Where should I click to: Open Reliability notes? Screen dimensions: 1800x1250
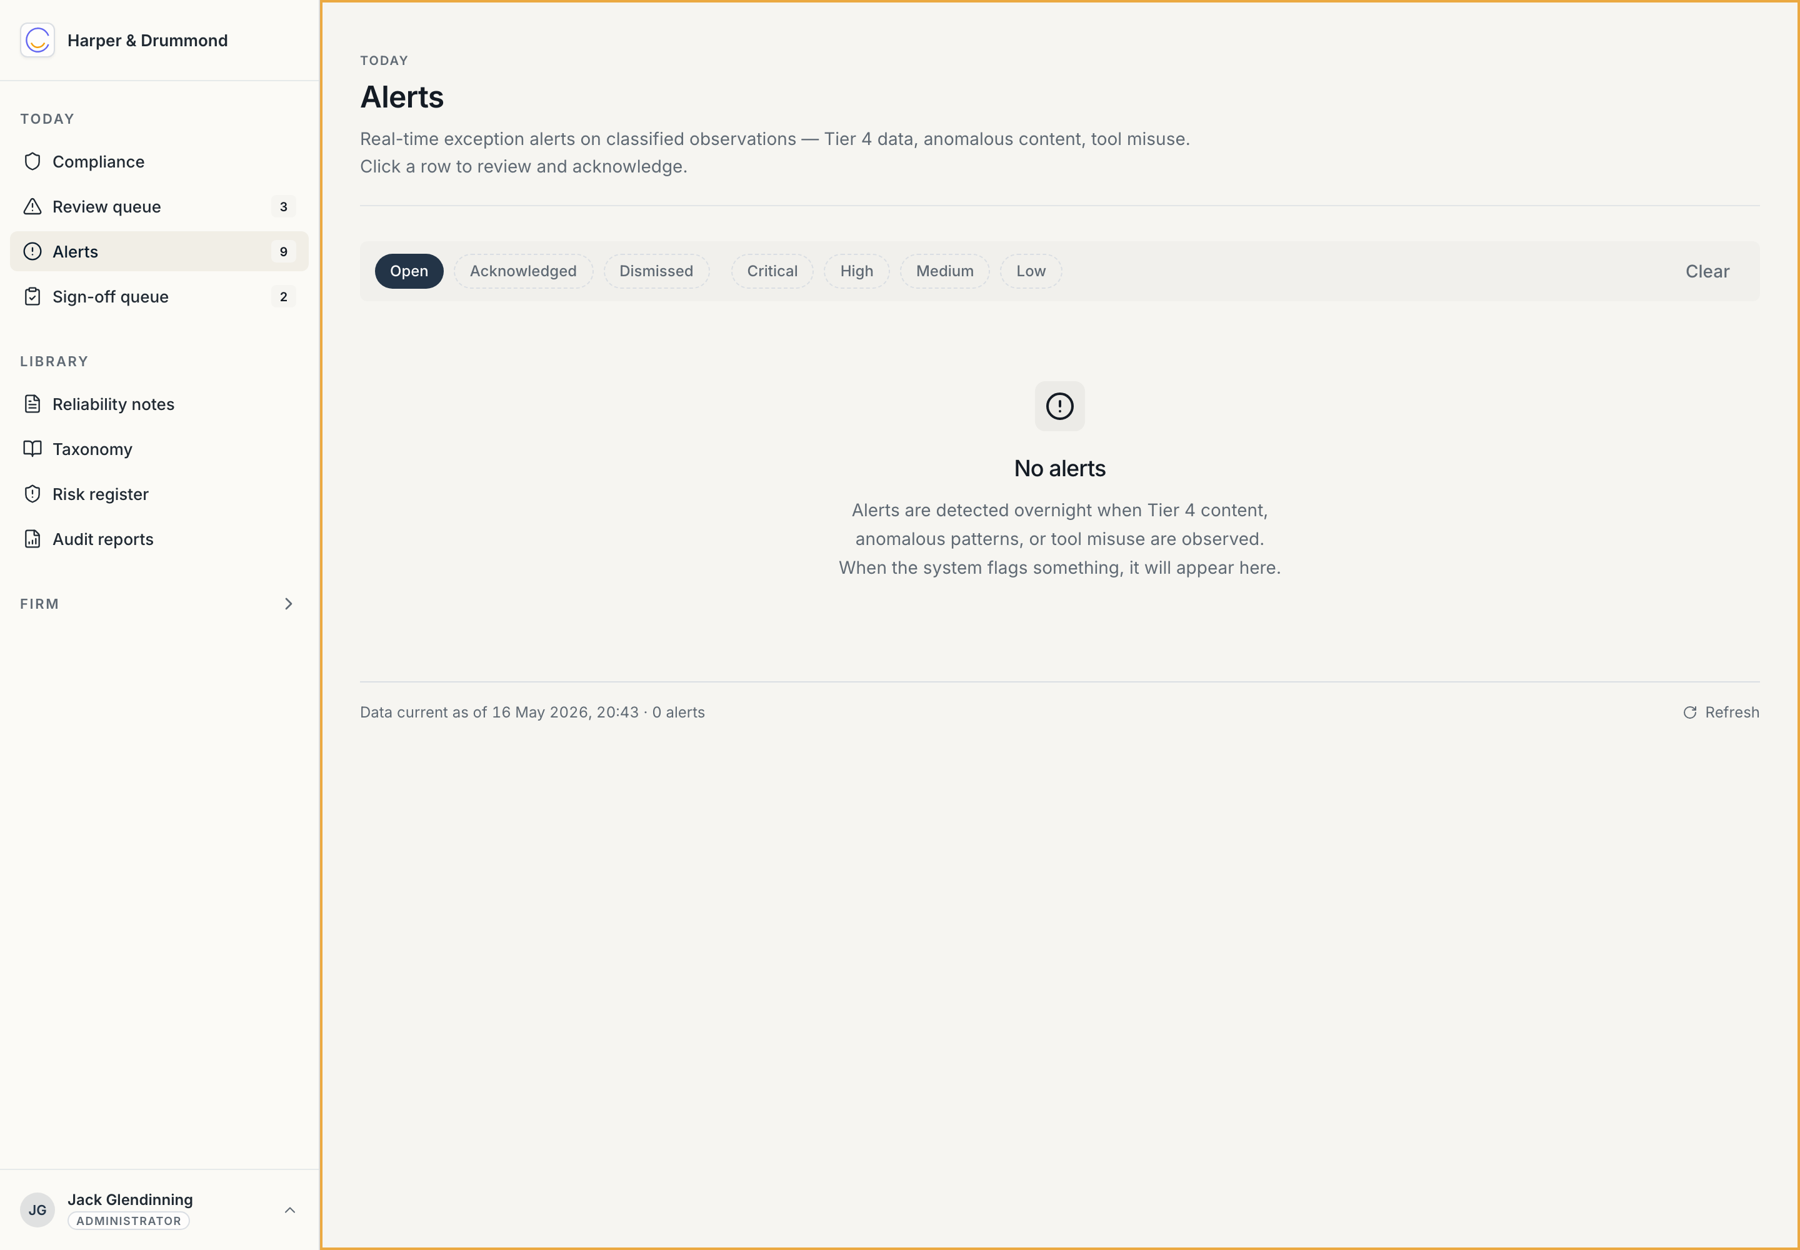159,404
